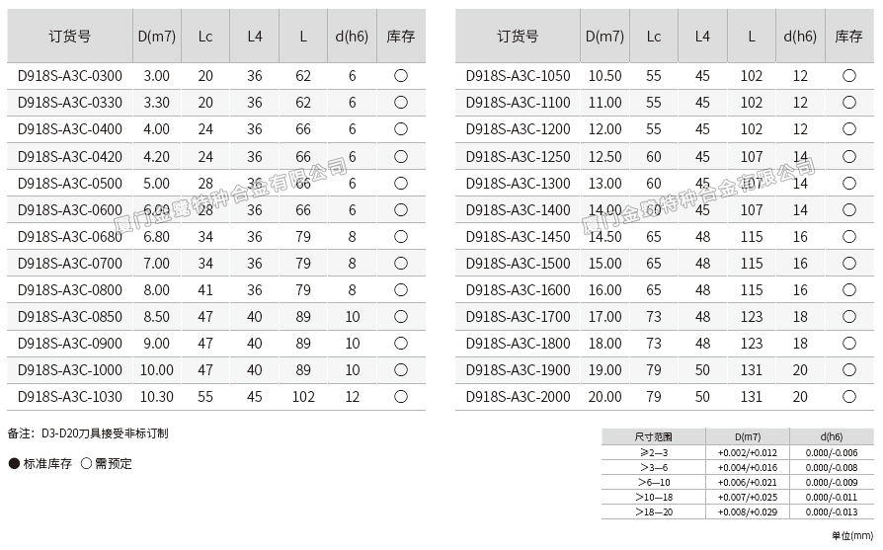The width and height of the screenshot is (883, 550).
Task: Select the stock circle in row D918S-A3C-0850
Action: [401, 317]
